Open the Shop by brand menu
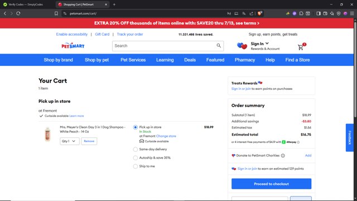Viewport: 357px width, 201px height. (x=58, y=60)
